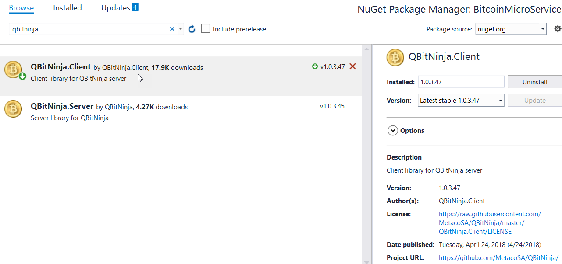Select the QBitNinja.Server package title
562x264 pixels.
[x=62, y=106]
